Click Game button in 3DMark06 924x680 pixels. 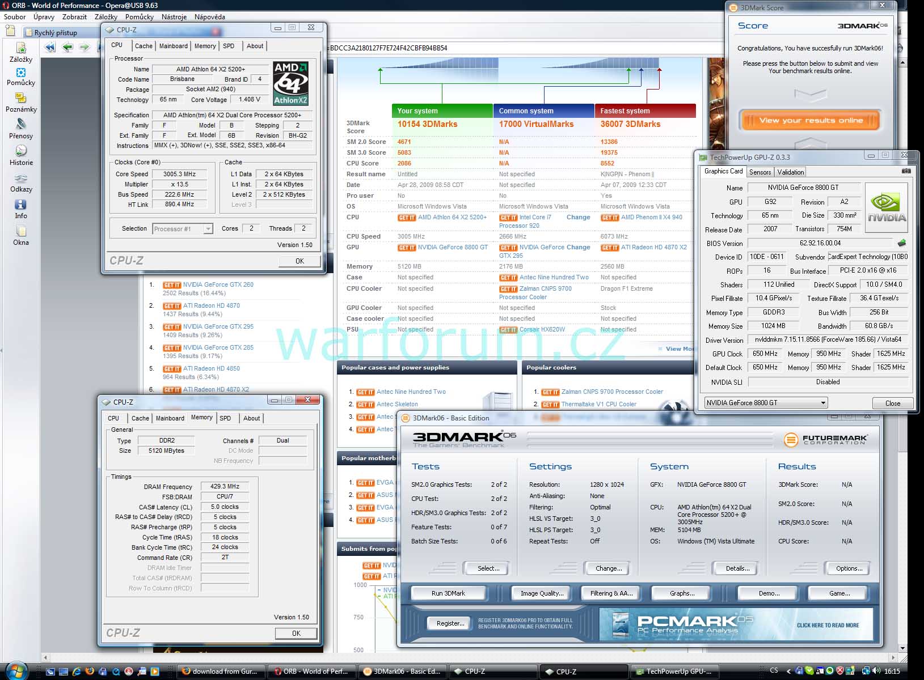839,593
